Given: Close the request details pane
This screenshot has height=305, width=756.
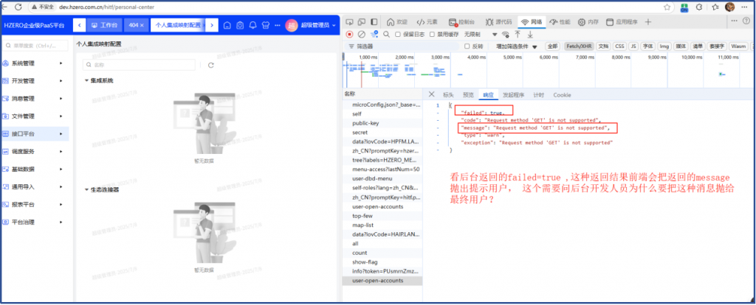Looking at the screenshot, I should (432, 94).
